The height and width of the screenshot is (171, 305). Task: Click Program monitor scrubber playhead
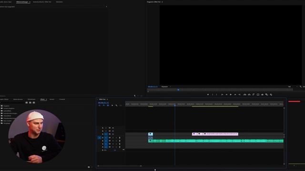[x=178, y=90]
